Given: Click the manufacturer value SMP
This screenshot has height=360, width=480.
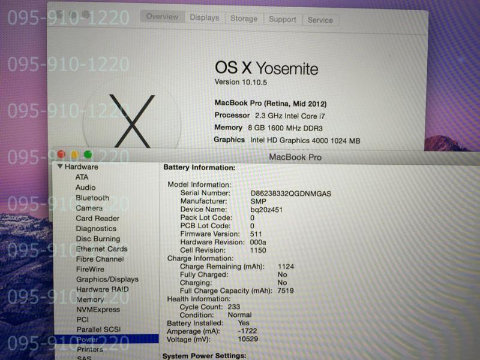Looking at the screenshot, I should coord(258,201).
